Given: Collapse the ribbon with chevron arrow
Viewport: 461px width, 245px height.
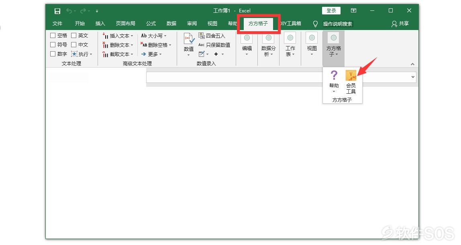Looking at the screenshot, I should pyautogui.click(x=412, y=64).
